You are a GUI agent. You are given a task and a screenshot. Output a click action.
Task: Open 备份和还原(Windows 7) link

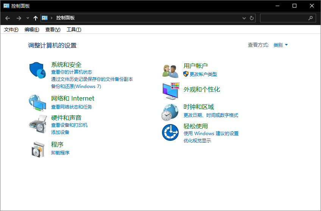(76, 87)
